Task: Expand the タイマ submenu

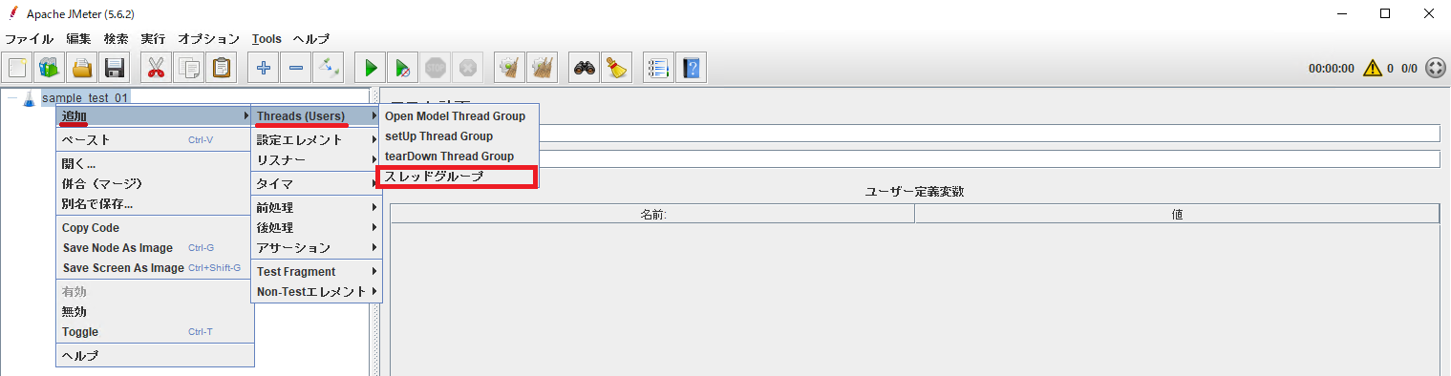Action: (x=316, y=183)
